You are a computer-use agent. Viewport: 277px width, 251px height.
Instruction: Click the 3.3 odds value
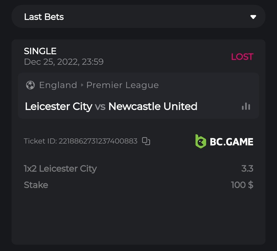[x=247, y=169]
